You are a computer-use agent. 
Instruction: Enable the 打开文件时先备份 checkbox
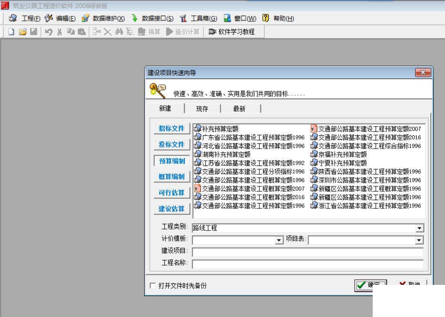click(153, 286)
